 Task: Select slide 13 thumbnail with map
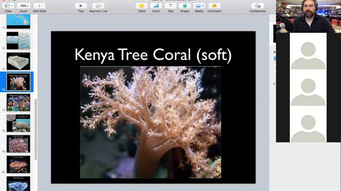tap(18, 21)
